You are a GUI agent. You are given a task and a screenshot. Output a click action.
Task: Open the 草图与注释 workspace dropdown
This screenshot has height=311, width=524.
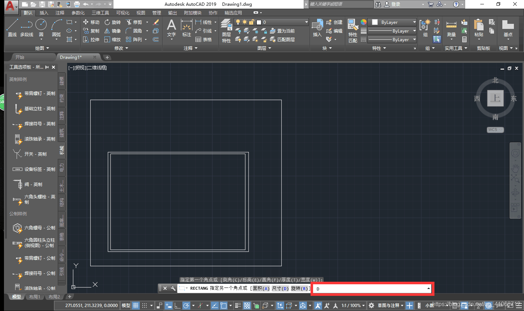pyautogui.click(x=390, y=306)
